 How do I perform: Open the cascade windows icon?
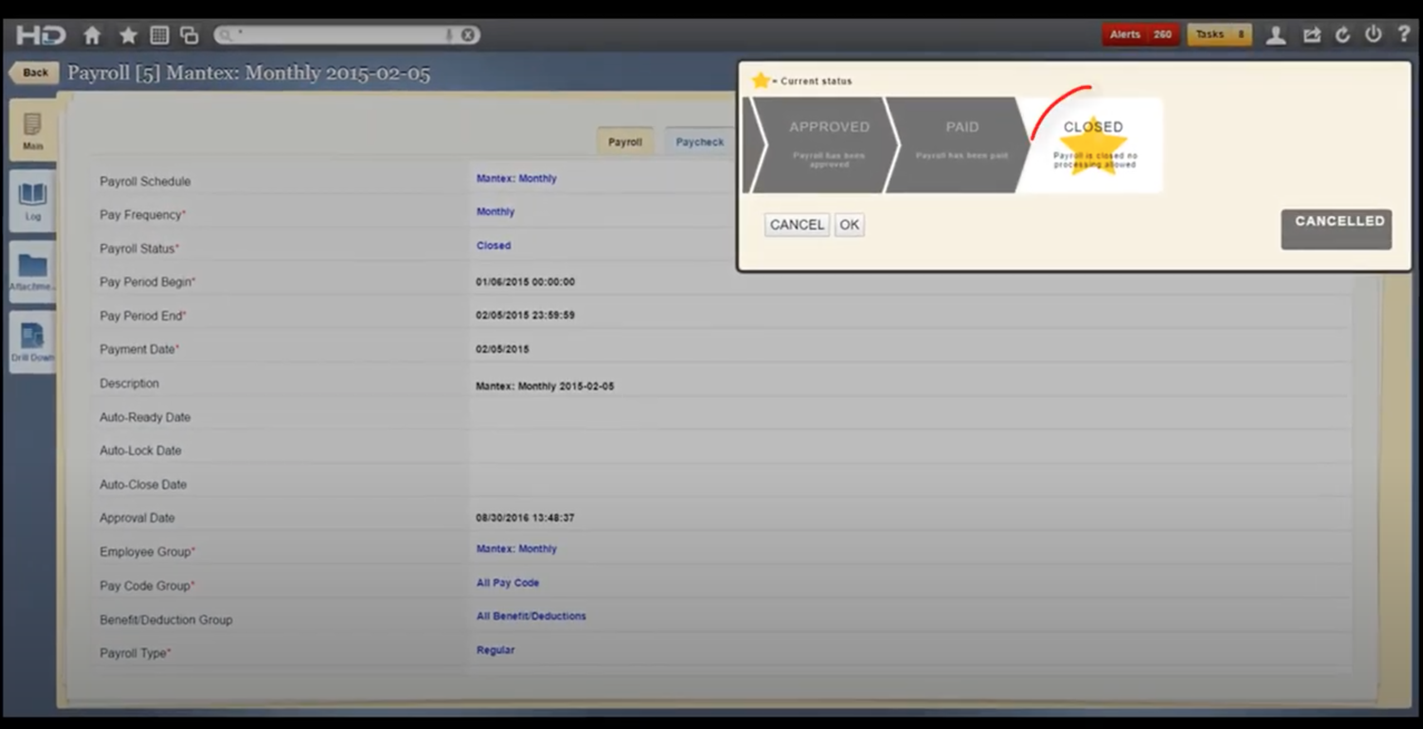[x=189, y=35]
